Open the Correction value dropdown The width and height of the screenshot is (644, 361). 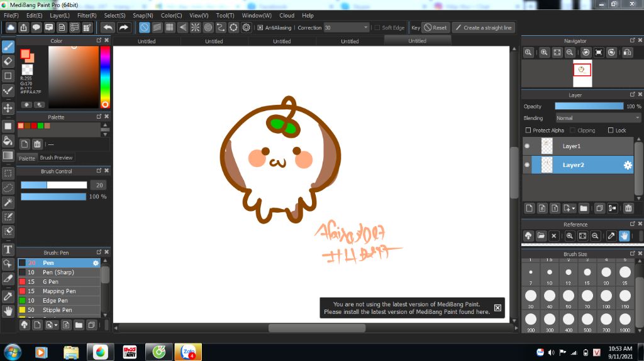click(x=365, y=28)
